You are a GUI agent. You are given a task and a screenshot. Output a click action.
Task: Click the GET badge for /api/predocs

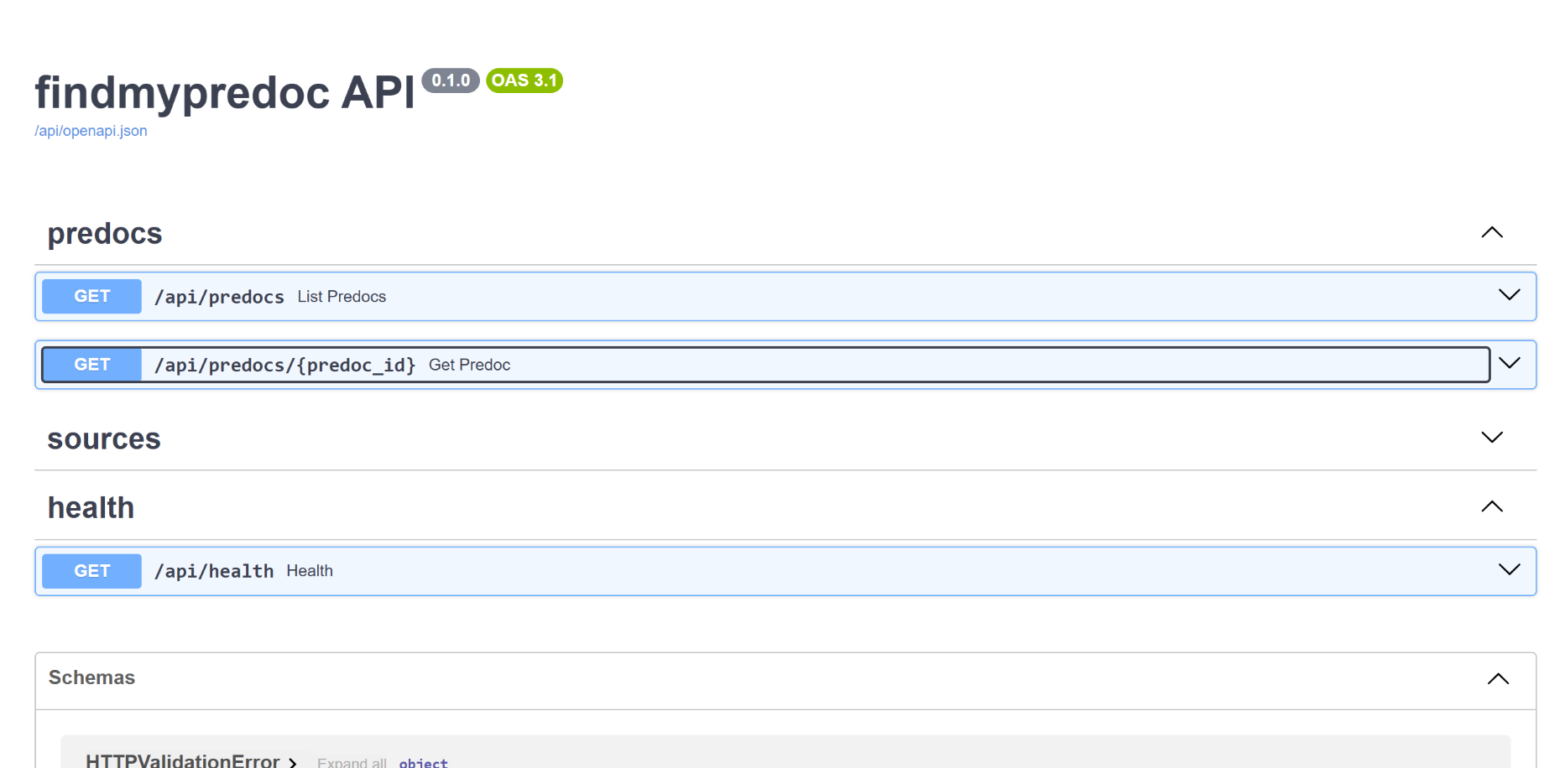tap(91, 296)
